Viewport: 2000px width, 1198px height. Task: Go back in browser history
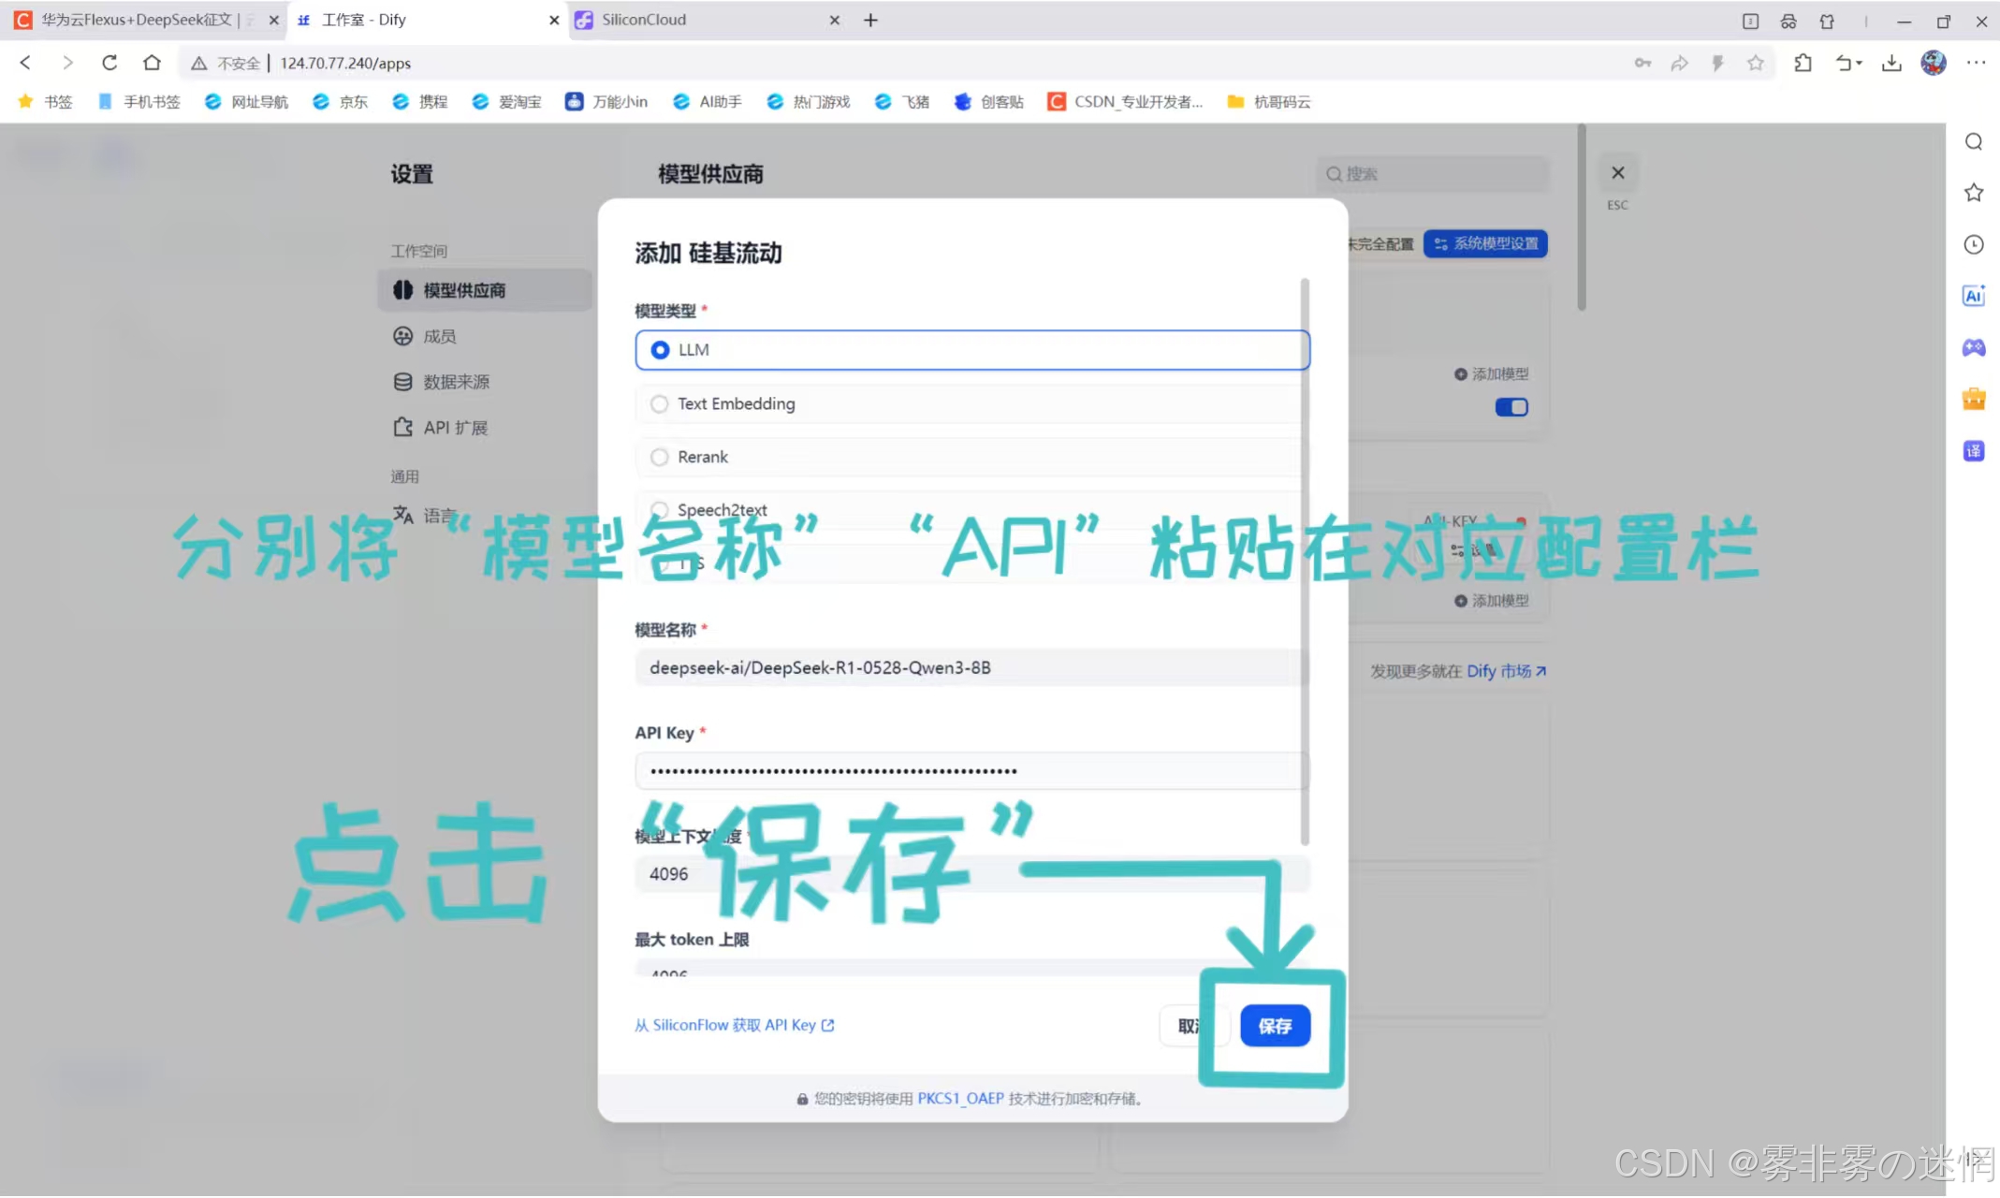click(26, 63)
